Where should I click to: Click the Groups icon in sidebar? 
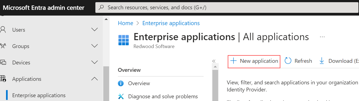click(x=3, y=46)
